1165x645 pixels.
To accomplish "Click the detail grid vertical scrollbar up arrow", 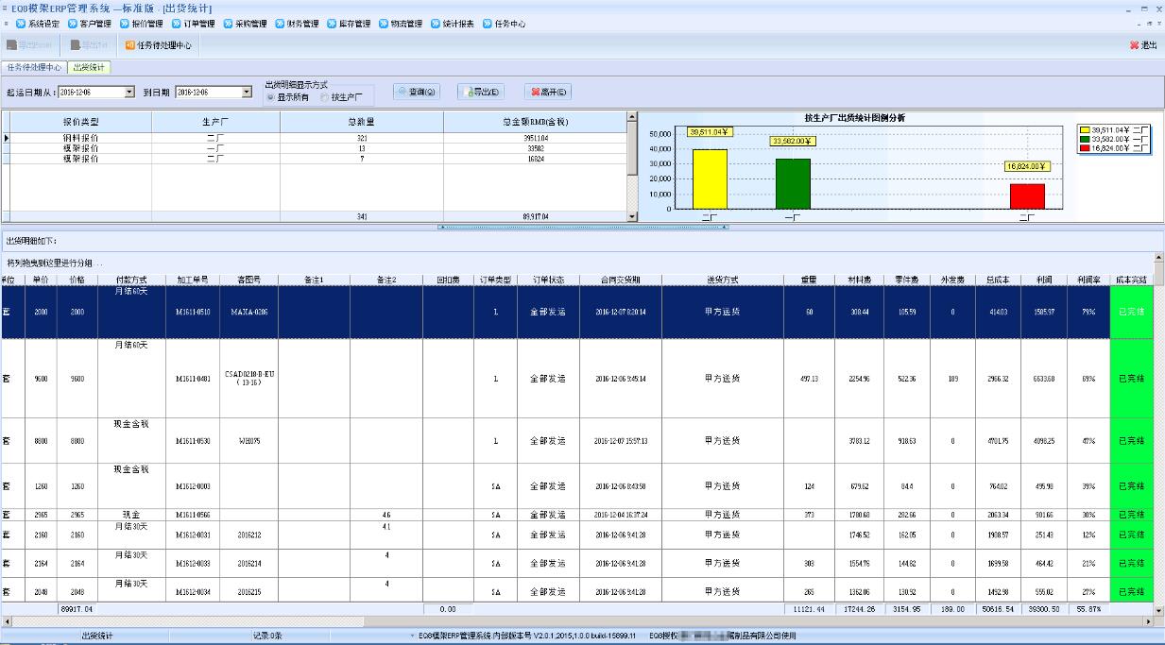I will pyautogui.click(x=1159, y=258).
